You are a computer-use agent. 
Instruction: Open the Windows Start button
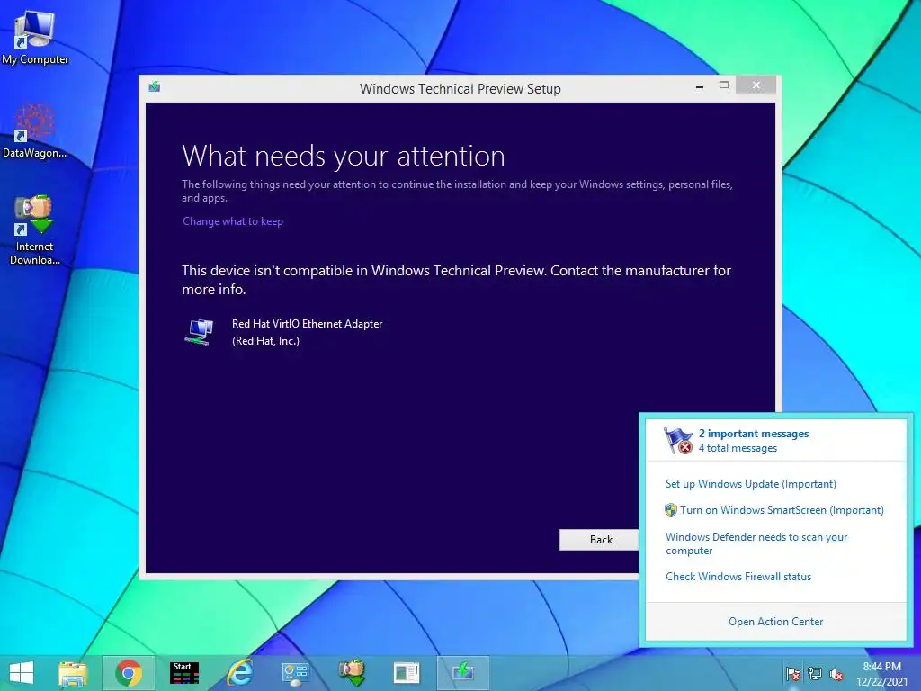point(22,673)
